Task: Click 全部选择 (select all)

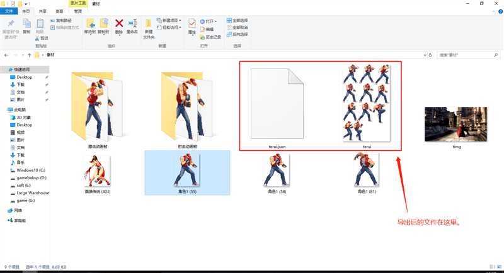Action: point(238,20)
